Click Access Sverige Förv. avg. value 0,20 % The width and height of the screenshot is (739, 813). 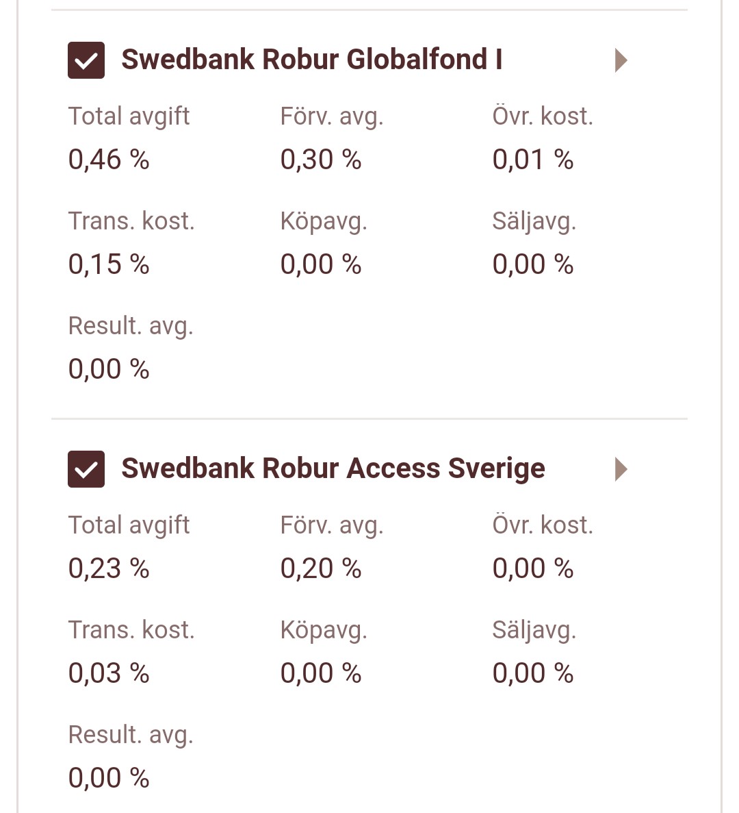321,568
